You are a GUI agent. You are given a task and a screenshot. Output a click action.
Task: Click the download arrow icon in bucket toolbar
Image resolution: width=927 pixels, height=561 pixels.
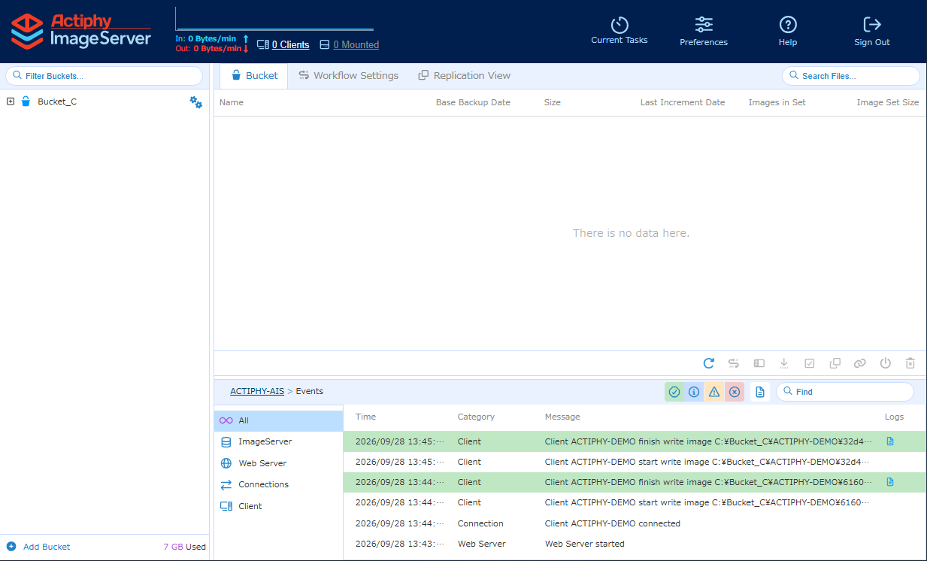[784, 363]
